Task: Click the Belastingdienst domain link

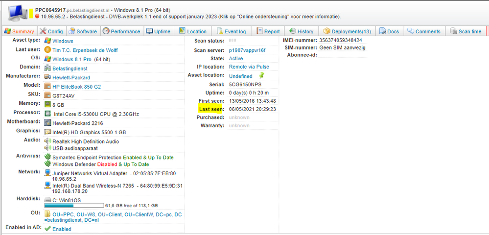Action: [x=71, y=69]
